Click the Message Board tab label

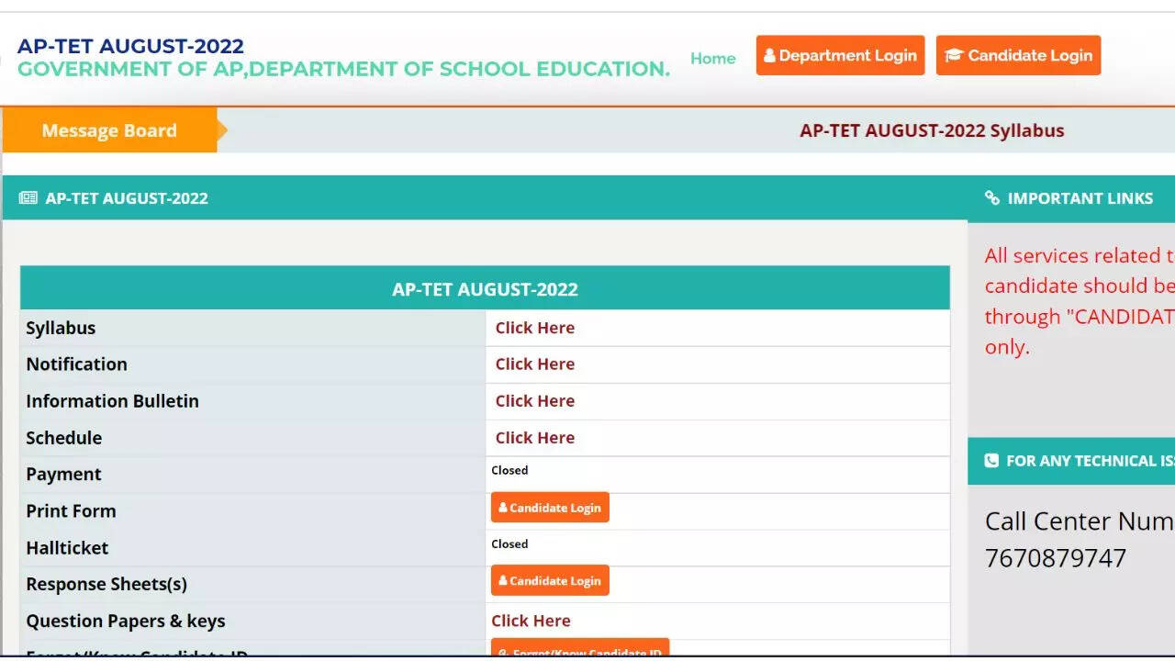[x=109, y=130]
